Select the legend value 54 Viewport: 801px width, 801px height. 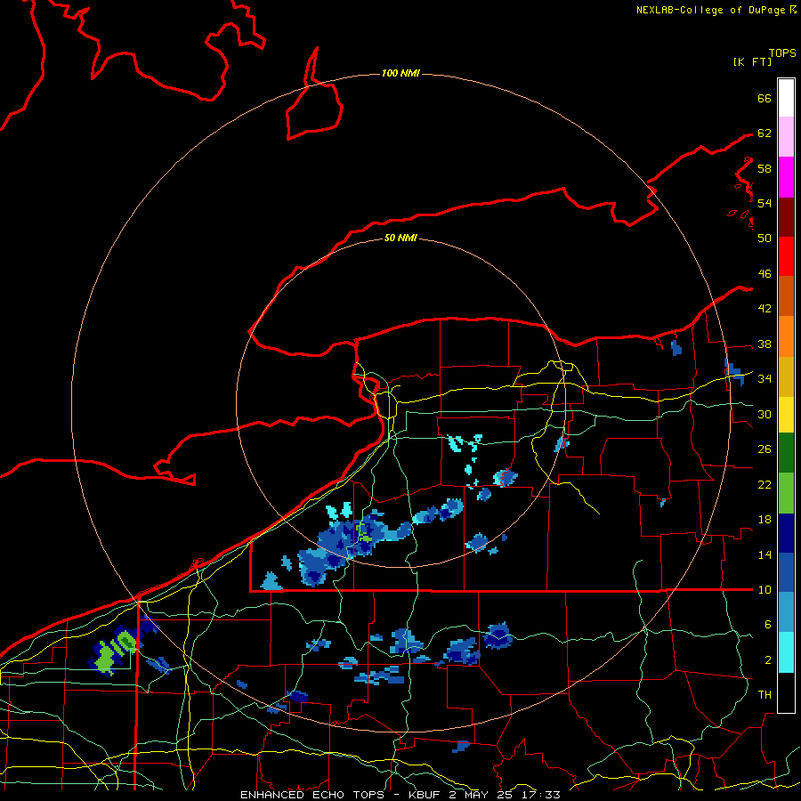point(765,203)
